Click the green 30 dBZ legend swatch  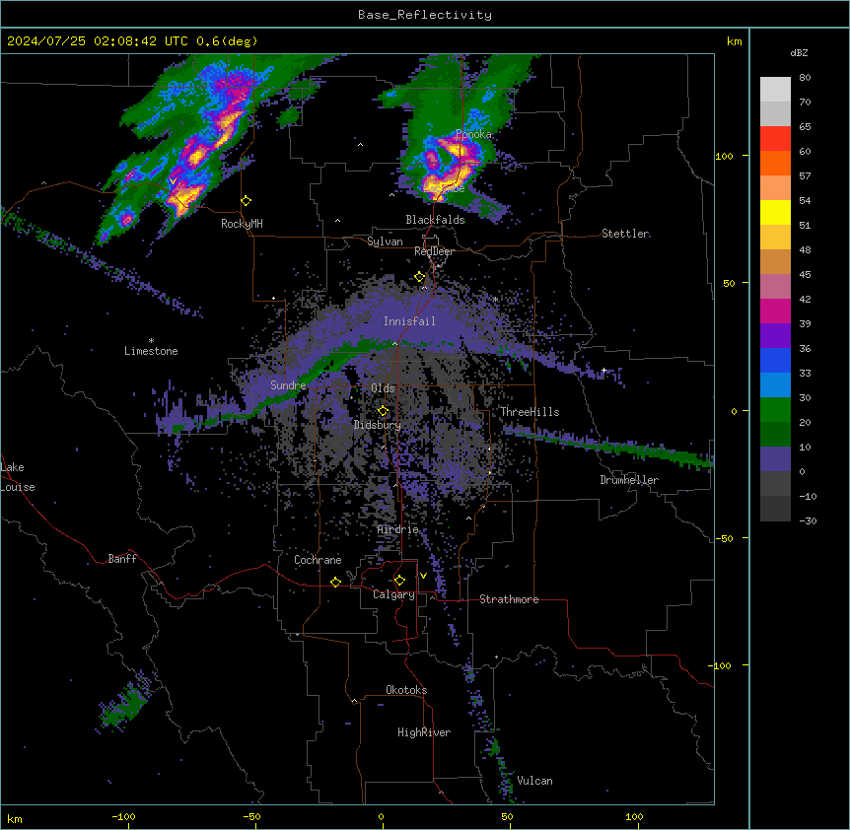pyautogui.click(x=775, y=410)
